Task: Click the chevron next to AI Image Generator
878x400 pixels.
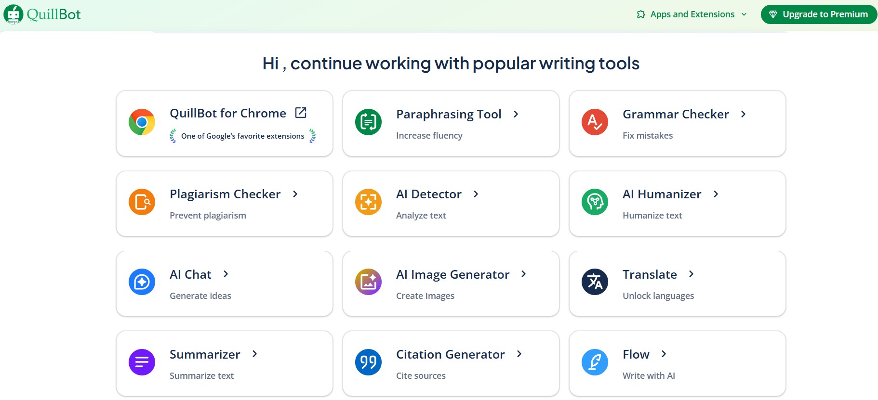Action: (x=523, y=274)
